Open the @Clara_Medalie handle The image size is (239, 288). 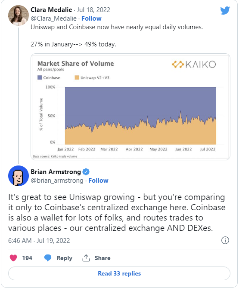click(x=53, y=18)
